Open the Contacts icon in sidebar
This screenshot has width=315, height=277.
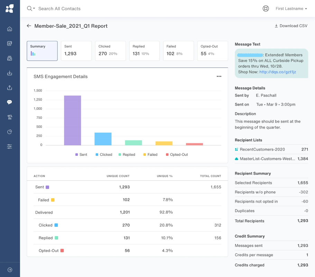pyautogui.click(x=9, y=43)
